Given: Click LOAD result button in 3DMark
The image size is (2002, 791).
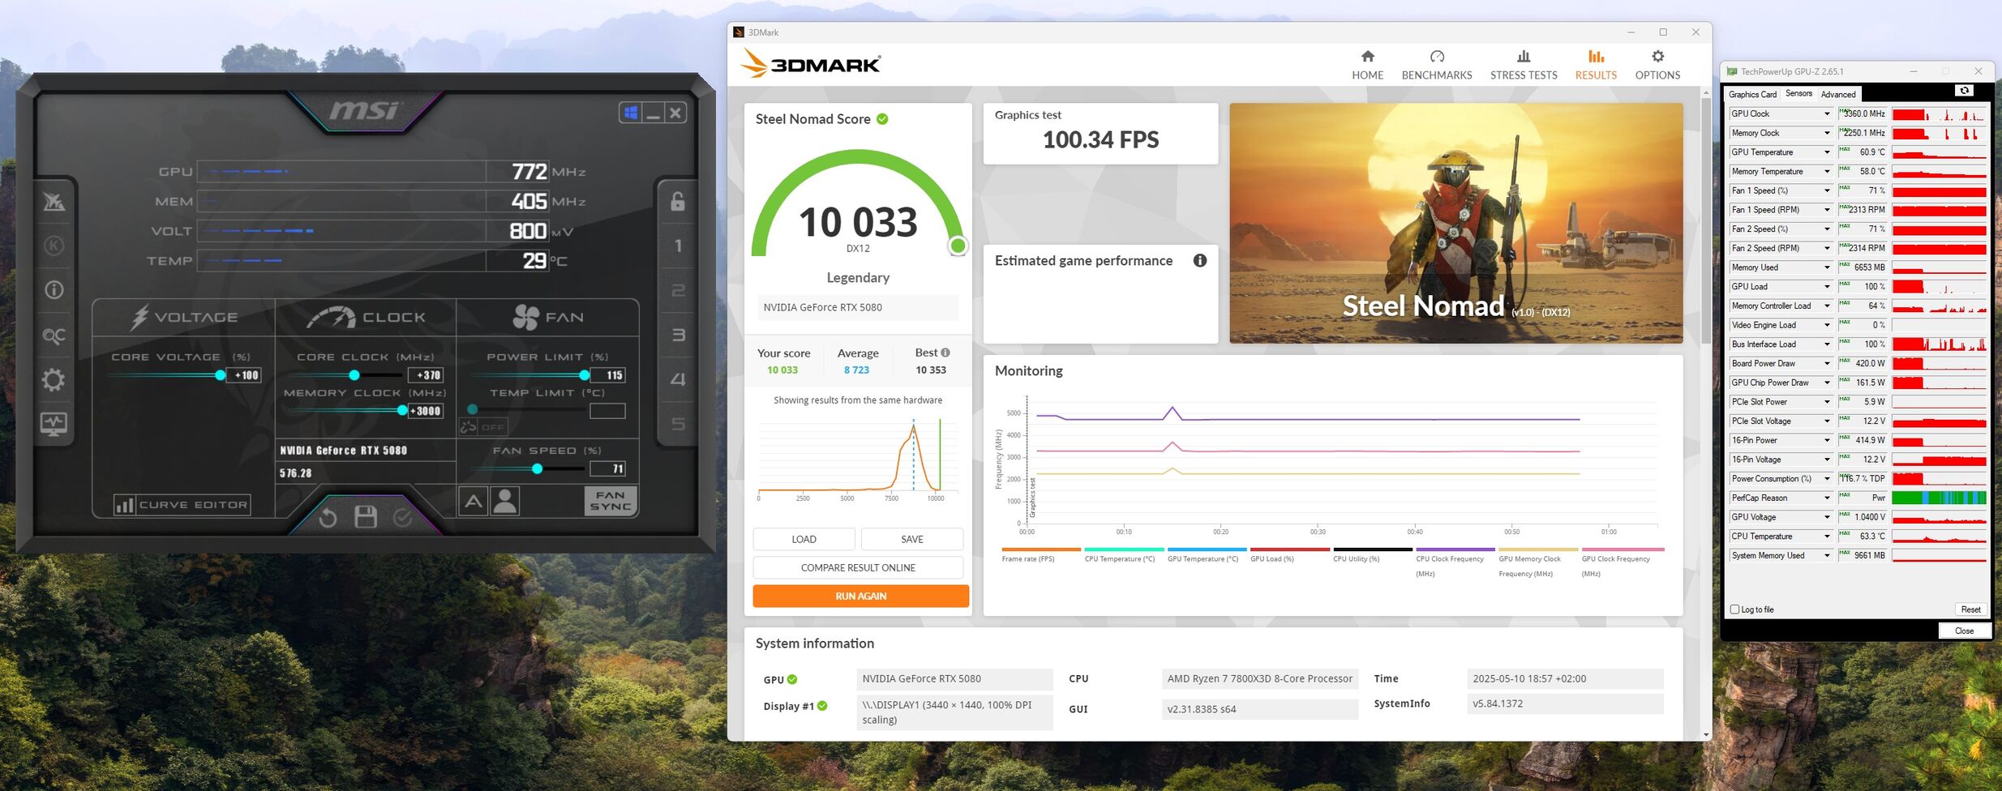Looking at the screenshot, I should tap(804, 539).
